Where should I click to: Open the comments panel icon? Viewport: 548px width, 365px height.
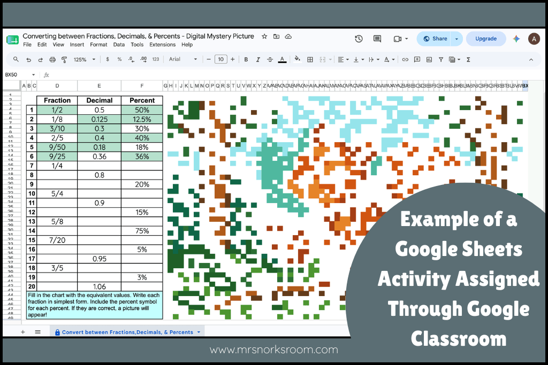377,38
